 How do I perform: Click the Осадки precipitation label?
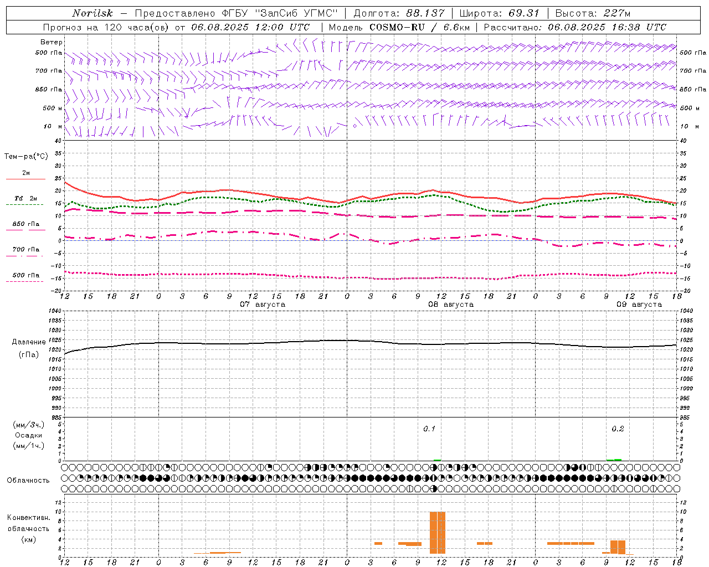(x=29, y=435)
